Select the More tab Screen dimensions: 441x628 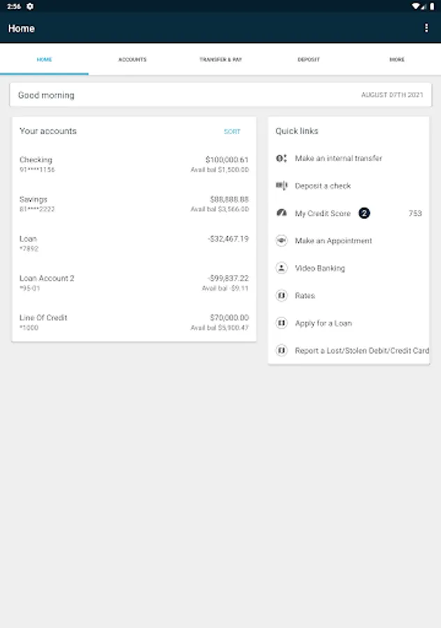click(x=396, y=60)
